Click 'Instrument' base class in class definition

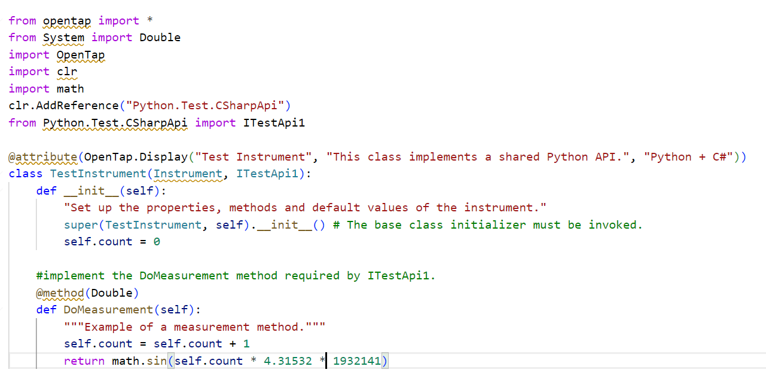pyautogui.click(x=188, y=174)
